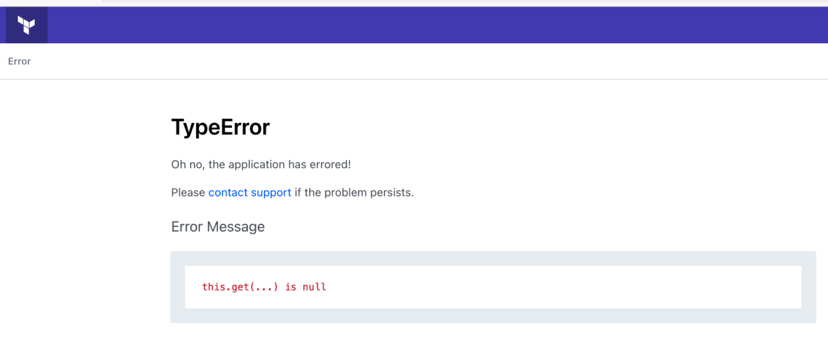
Task: Click the "Oh no, the application has errored!" text
Action: click(261, 165)
